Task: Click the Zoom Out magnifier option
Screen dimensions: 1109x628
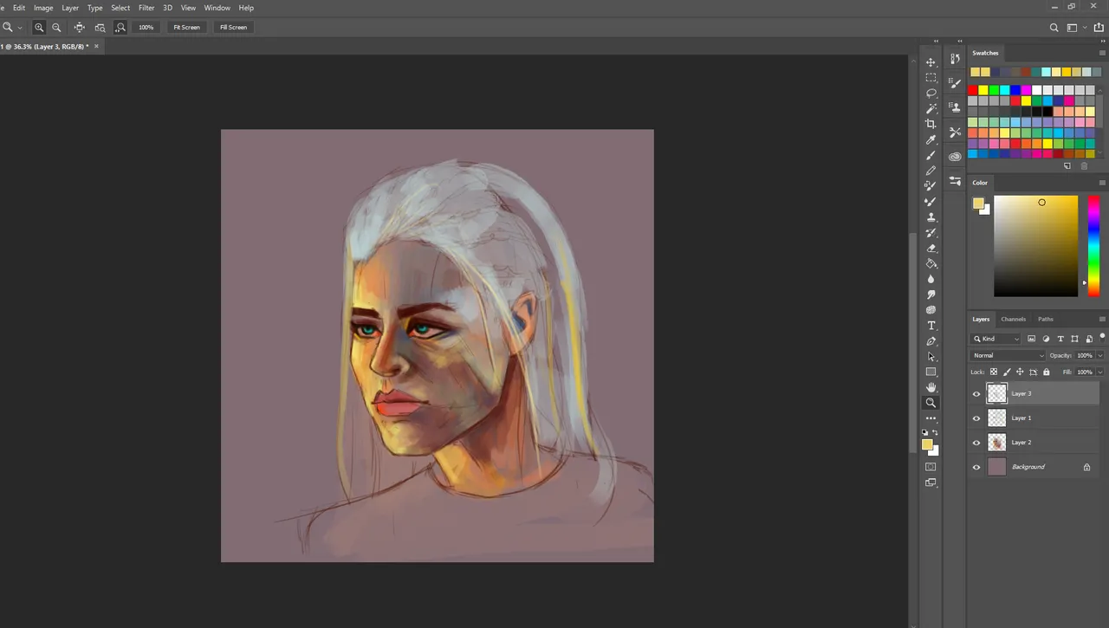Action: tap(57, 28)
